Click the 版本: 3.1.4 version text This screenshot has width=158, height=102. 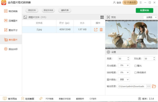tap(148, 99)
